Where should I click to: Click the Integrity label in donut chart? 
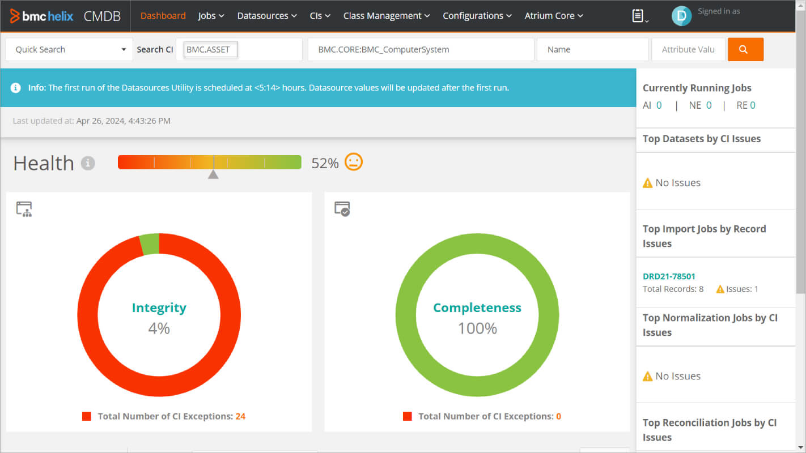[159, 307]
